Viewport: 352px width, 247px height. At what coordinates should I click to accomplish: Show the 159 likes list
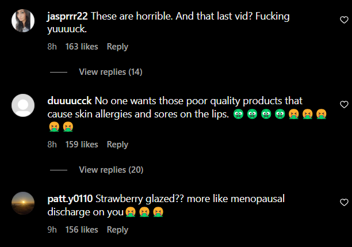point(82,145)
